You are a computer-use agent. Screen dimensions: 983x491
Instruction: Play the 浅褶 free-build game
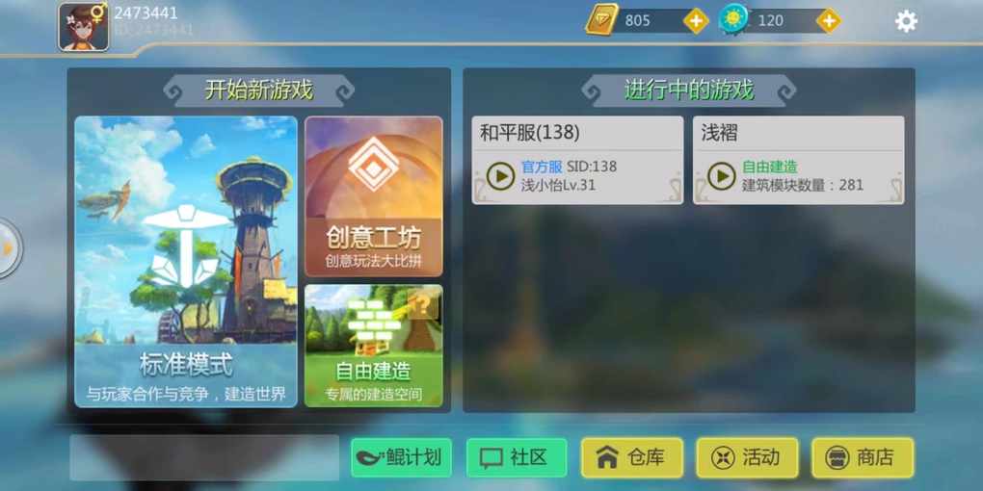tap(722, 176)
